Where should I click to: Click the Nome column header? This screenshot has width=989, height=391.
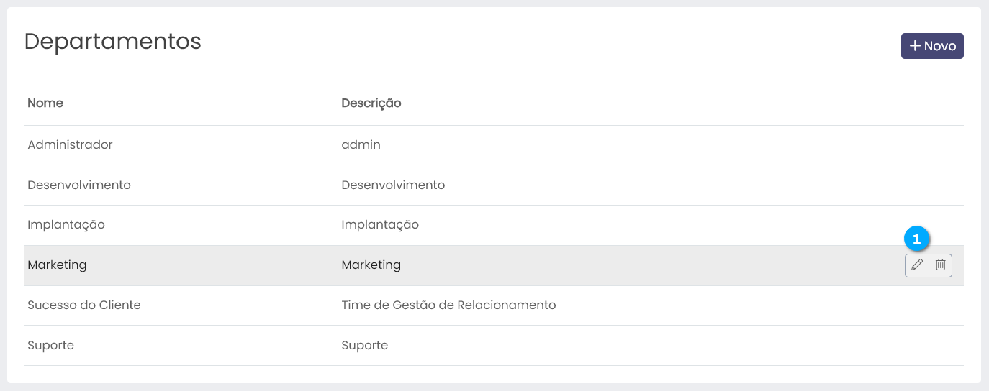(45, 103)
